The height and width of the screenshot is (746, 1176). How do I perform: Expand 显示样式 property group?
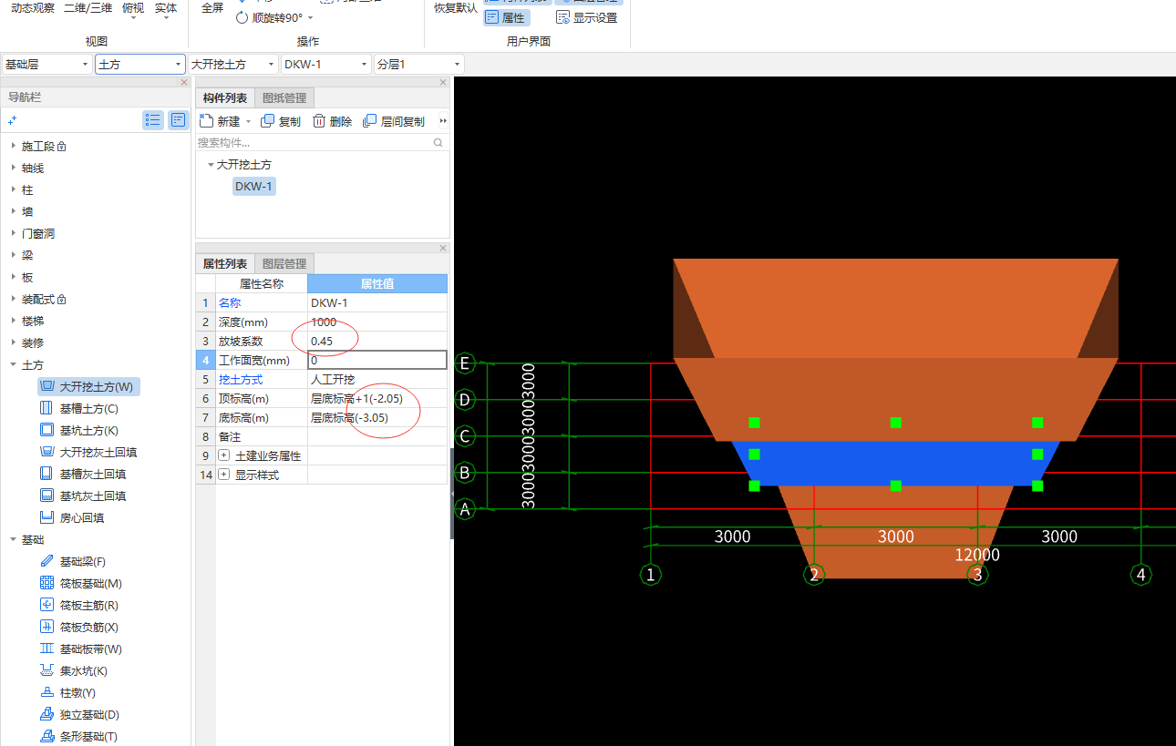224,475
